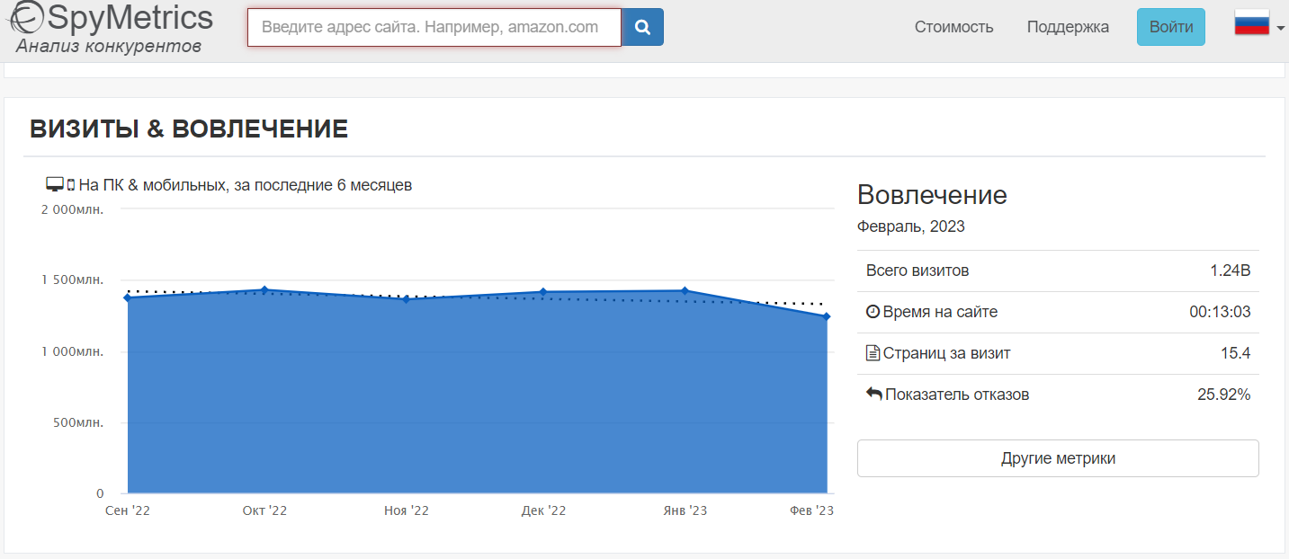Open the Поддержка menu item
The height and width of the screenshot is (559, 1289).
coord(1068,27)
